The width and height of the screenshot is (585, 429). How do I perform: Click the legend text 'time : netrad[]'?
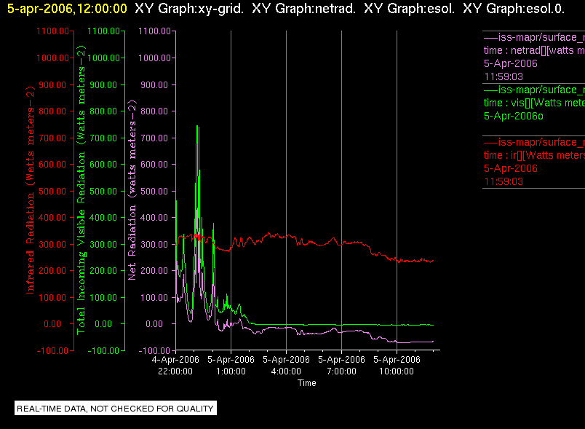coord(534,50)
